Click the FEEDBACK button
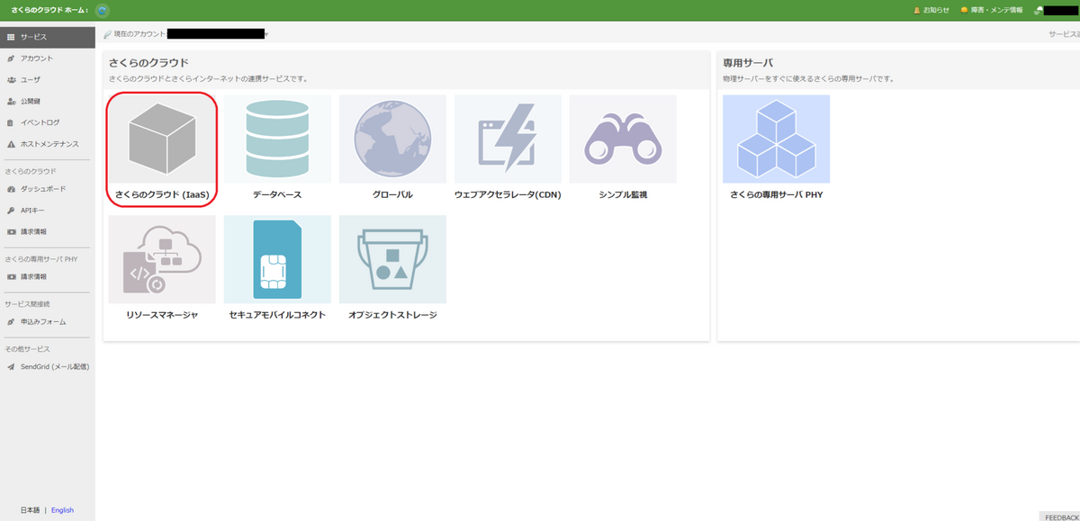Viewport: 1080px width, 521px height. 1059,517
